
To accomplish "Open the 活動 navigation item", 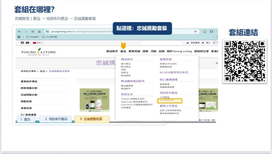I will click(154, 51).
